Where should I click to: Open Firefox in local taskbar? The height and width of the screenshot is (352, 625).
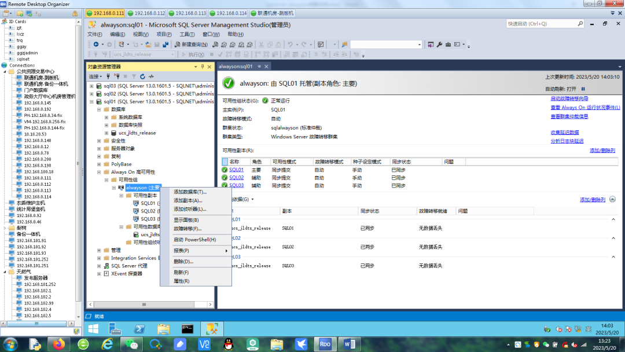59,344
